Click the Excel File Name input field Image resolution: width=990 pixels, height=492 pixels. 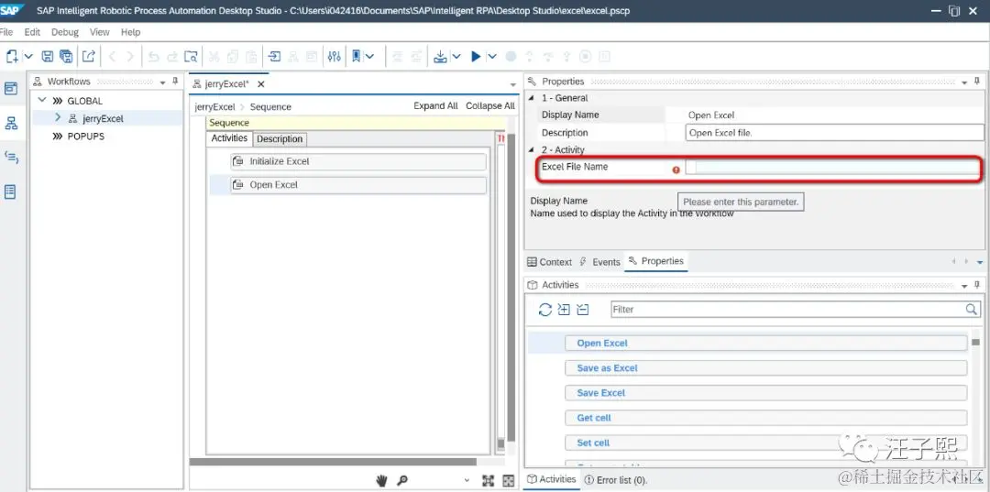(x=834, y=168)
